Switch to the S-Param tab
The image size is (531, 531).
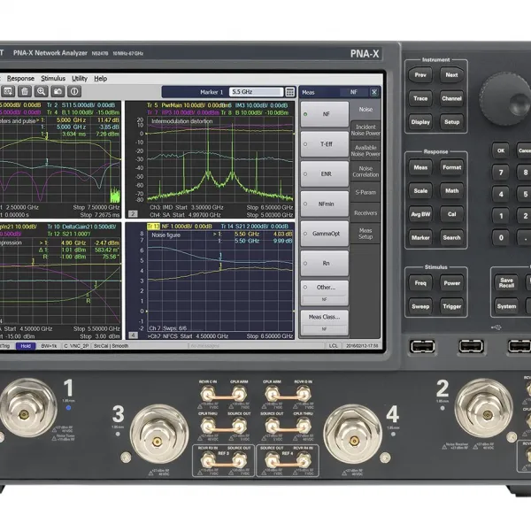[x=366, y=192]
